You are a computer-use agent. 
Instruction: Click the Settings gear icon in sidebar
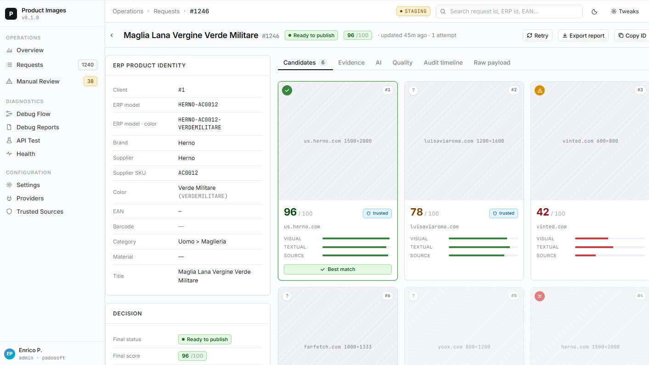tap(9, 185)
